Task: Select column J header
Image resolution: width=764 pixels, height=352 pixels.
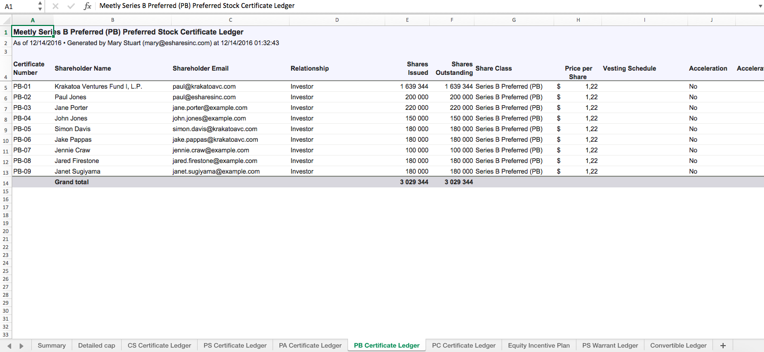Action: [x=711, y=20]
